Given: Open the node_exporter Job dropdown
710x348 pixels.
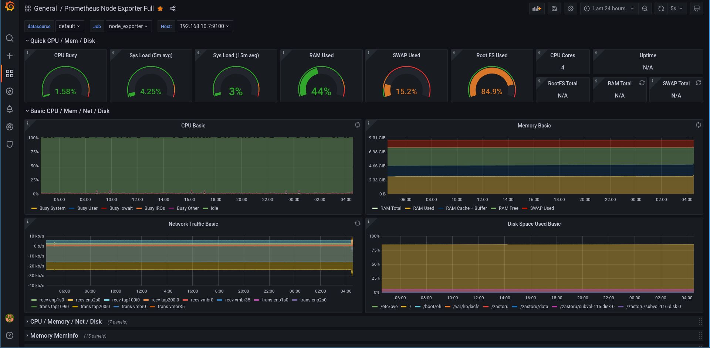Looking at the screenshot, I should (128, 26).
